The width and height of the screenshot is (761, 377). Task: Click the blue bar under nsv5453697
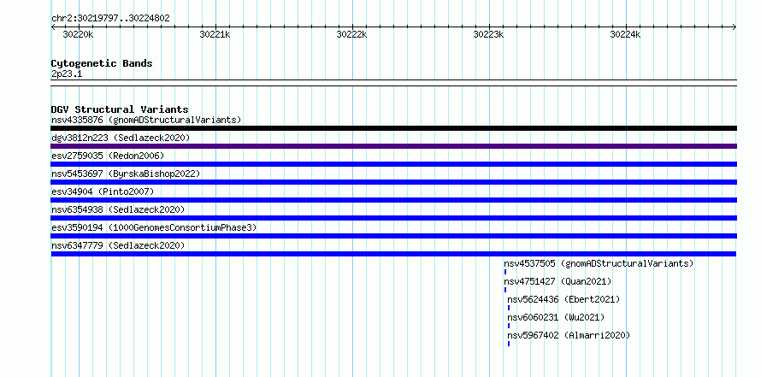[393, 182]
